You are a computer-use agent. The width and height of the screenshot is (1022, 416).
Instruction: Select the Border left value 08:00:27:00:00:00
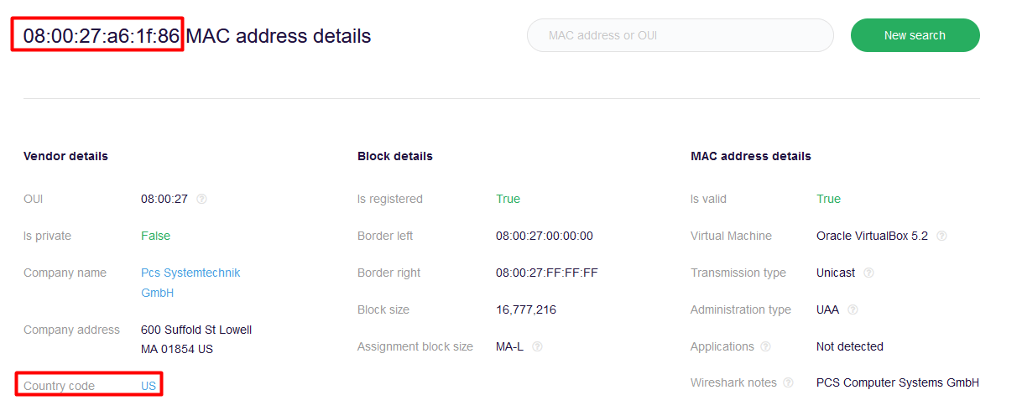544,237
